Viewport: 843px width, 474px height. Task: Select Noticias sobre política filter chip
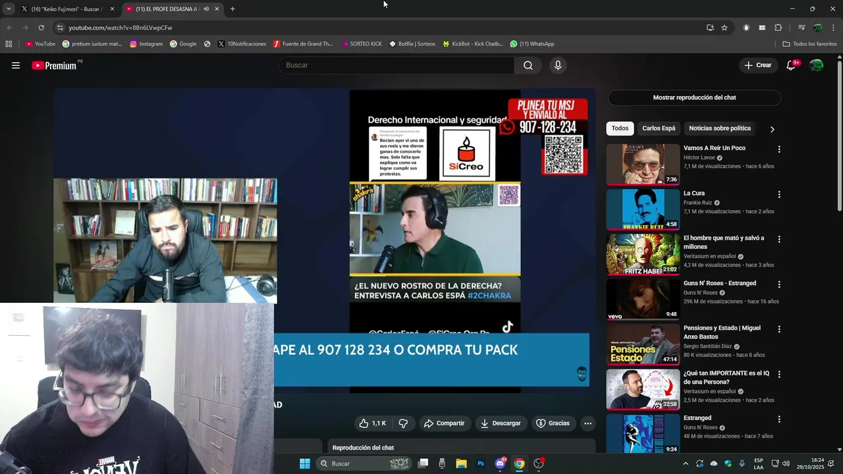720,128
